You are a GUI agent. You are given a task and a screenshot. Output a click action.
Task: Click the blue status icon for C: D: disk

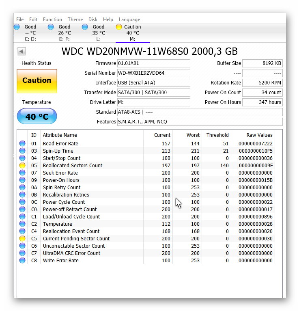point(17,27)
